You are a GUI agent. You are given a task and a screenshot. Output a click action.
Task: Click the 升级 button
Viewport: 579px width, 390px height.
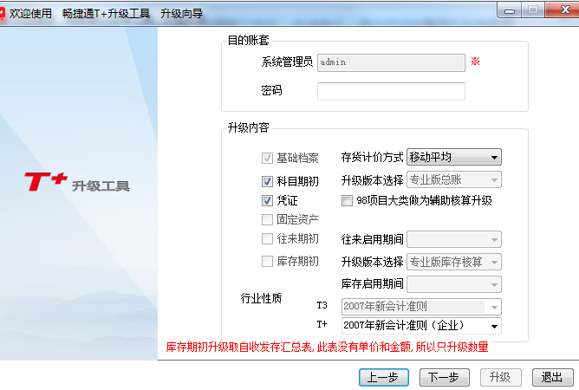500,378
